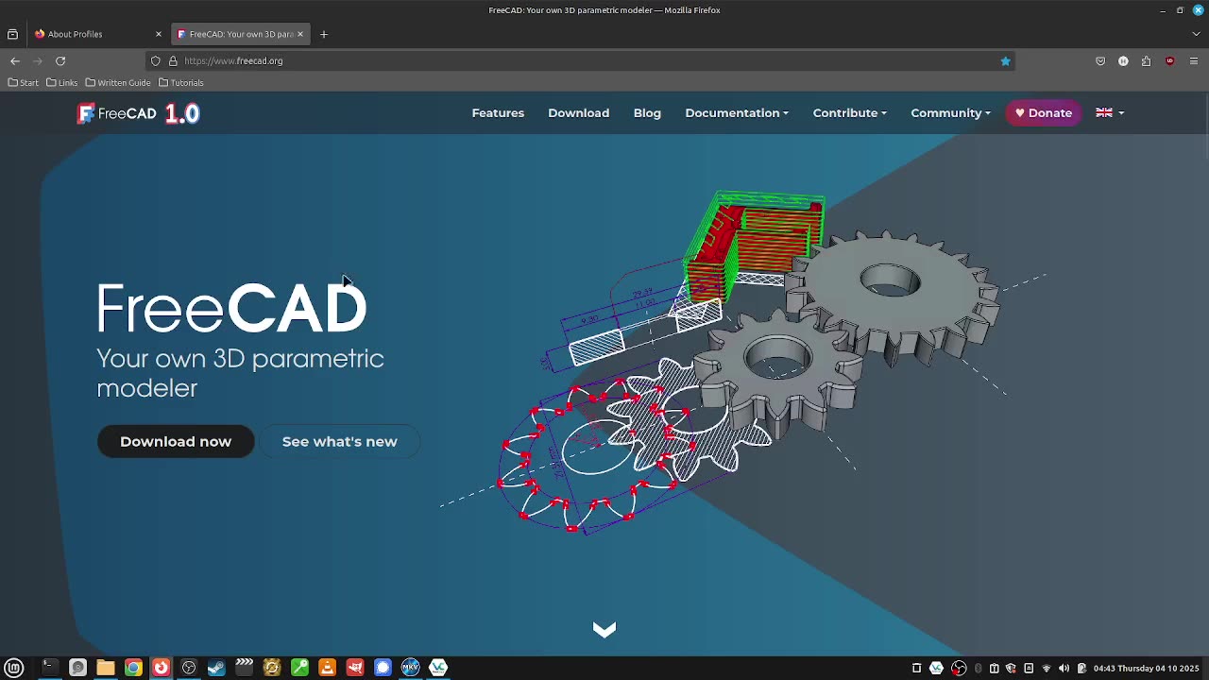Image resolution: width=1209 pixels, height=680 pixels.
Task: Open the green key password app
Action: 299,668
